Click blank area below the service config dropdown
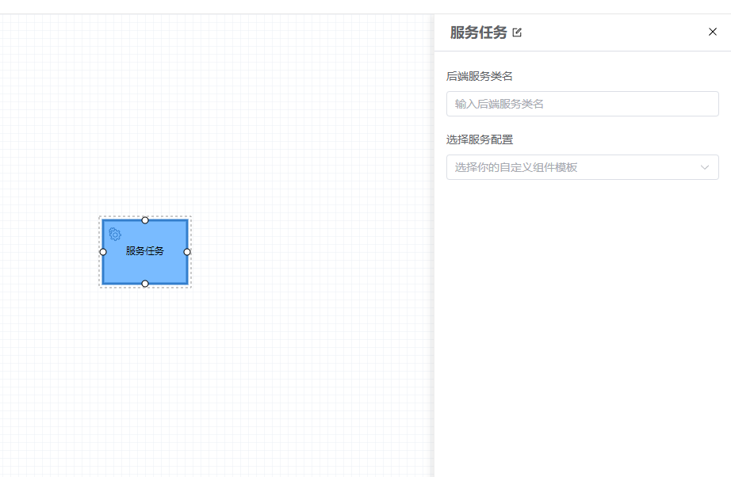731x477 pixels. pos(582,317)
